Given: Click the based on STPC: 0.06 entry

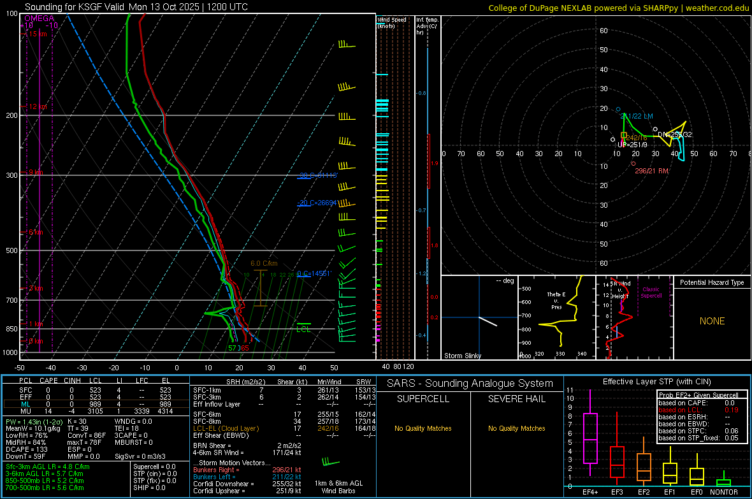Looking at the screenshot, I should coord(698,431).
